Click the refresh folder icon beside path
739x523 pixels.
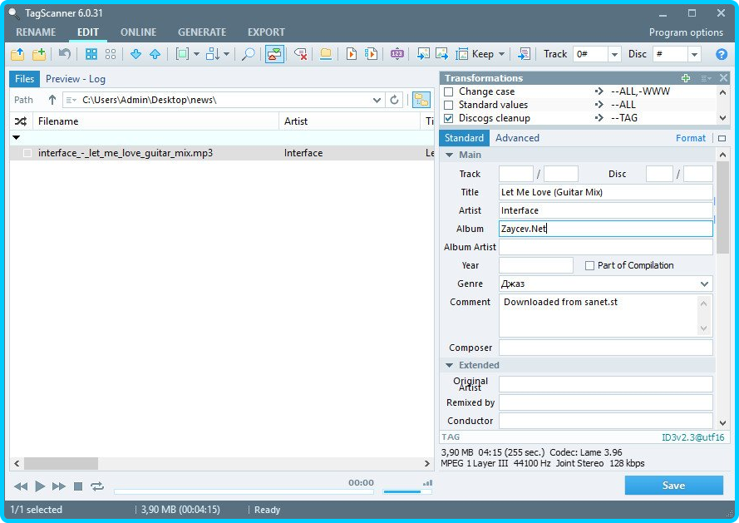pos(394,100)
